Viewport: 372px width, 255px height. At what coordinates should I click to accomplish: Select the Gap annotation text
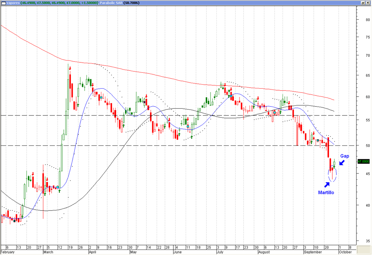pos(345,156)
